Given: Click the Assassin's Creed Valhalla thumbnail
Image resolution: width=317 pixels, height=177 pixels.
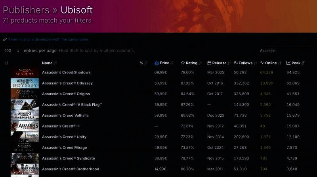Looking at the screenshot, I should click(x=25, y=115).
